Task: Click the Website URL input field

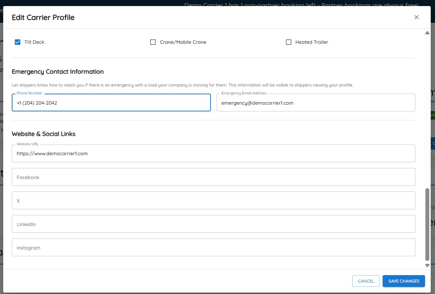Action: [x=213, y=153]
